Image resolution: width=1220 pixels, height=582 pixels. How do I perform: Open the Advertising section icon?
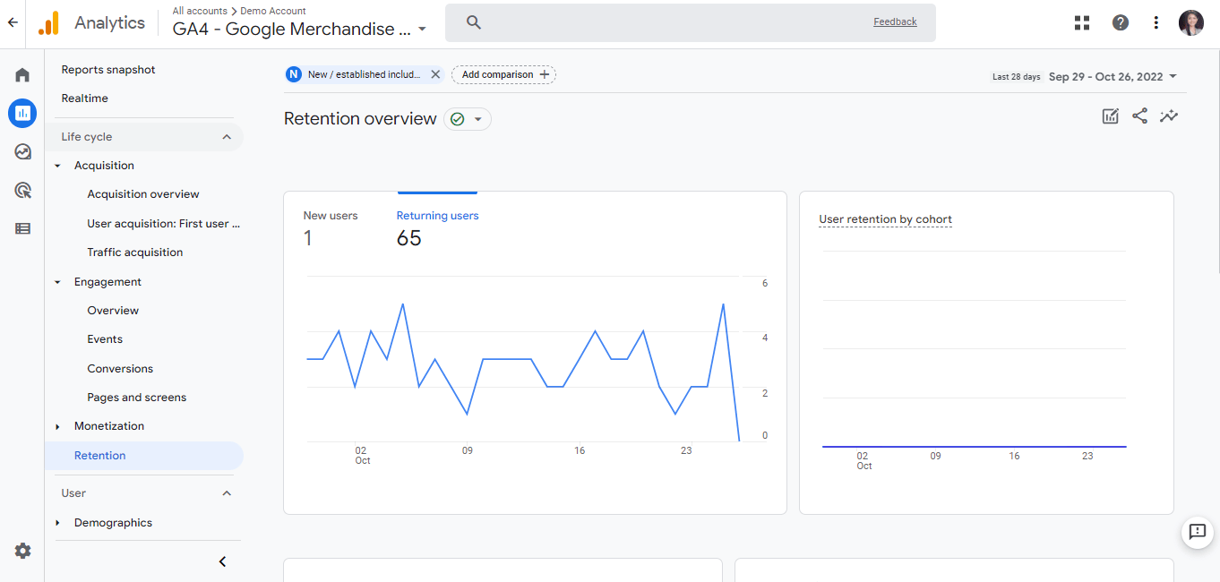coord(21,190)
